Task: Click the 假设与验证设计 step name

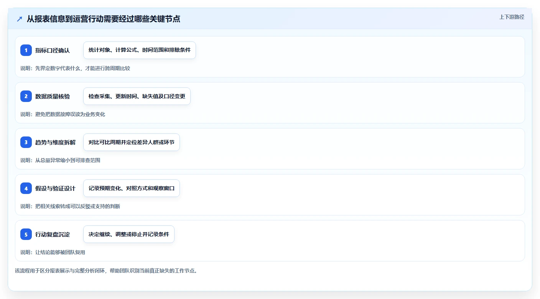Action: [55, 188]
